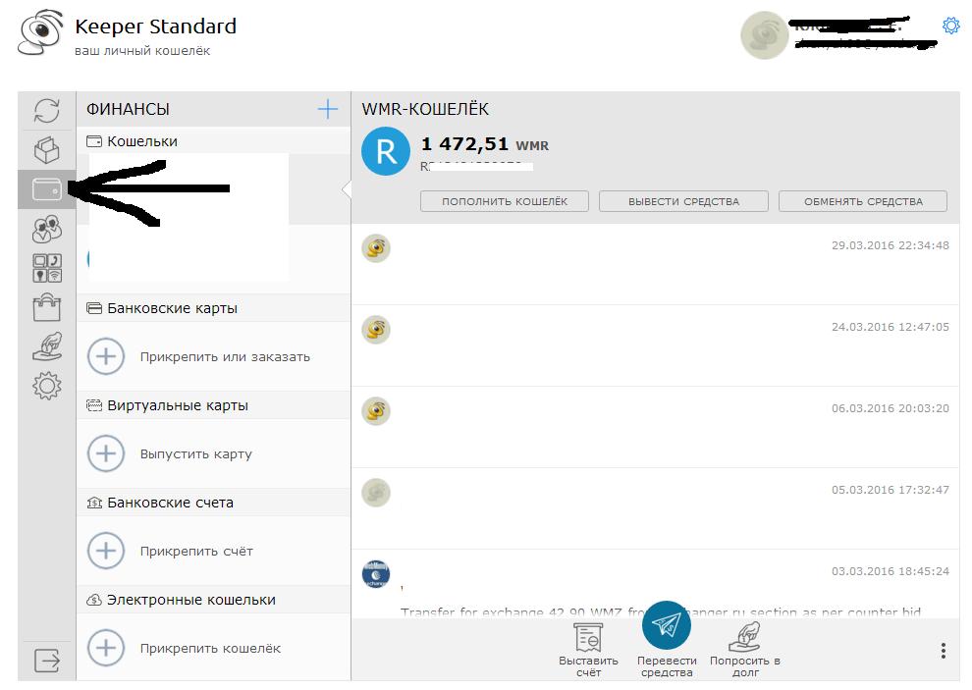The width and height of the screenshot is (972, 690).
Task: Open the hand with coins loans icon
Action: [x=47, y=346]
